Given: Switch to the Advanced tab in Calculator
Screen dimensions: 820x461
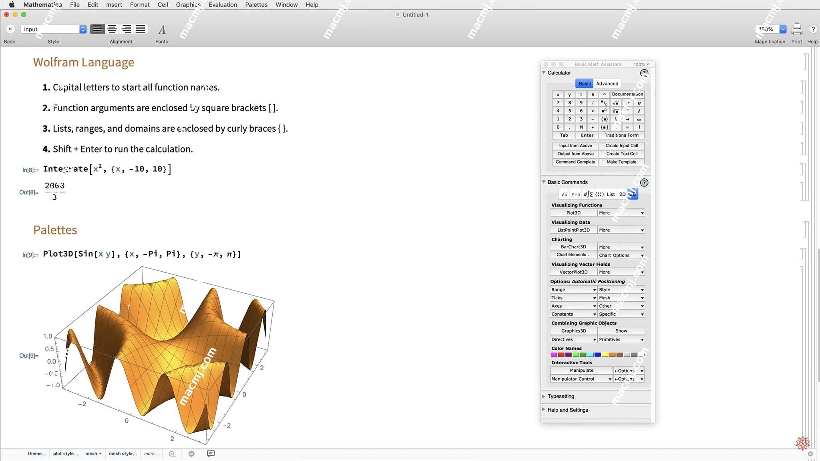Looking at the screenshot, I should 607,83.
